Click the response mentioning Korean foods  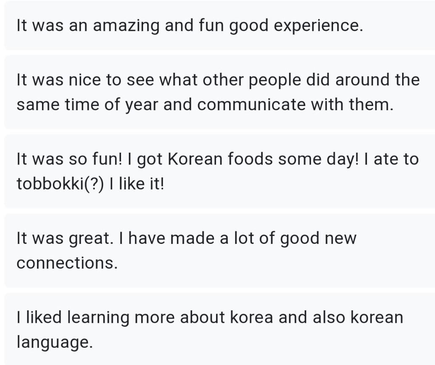click(217, 171)
